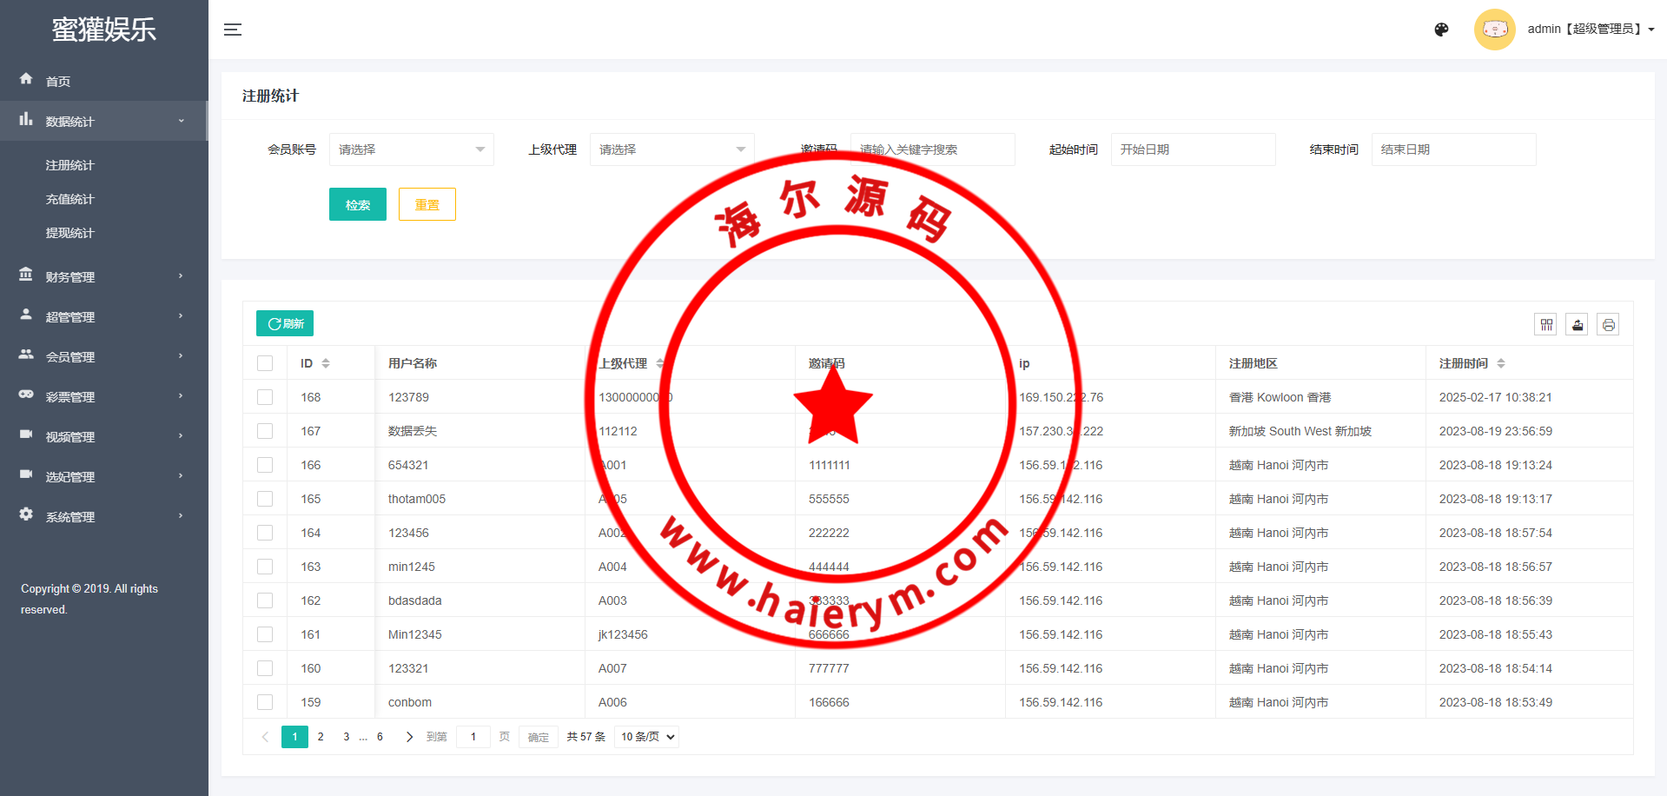Click the 开始日期 start date field

[x=1193, y=149]
